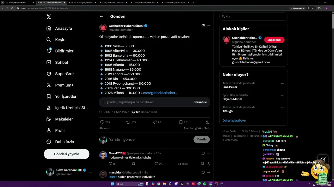The image size is (334, 187).
Task: Open Yer İşaretleri bookmarks
Action: click(62, 96)
